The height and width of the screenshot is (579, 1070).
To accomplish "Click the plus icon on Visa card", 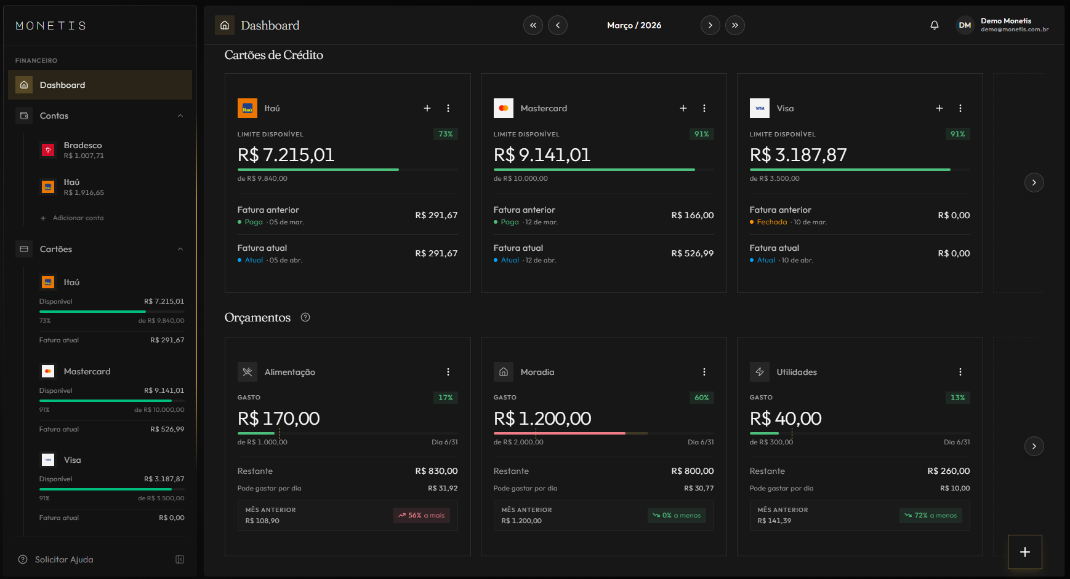I will pos(939,108).
